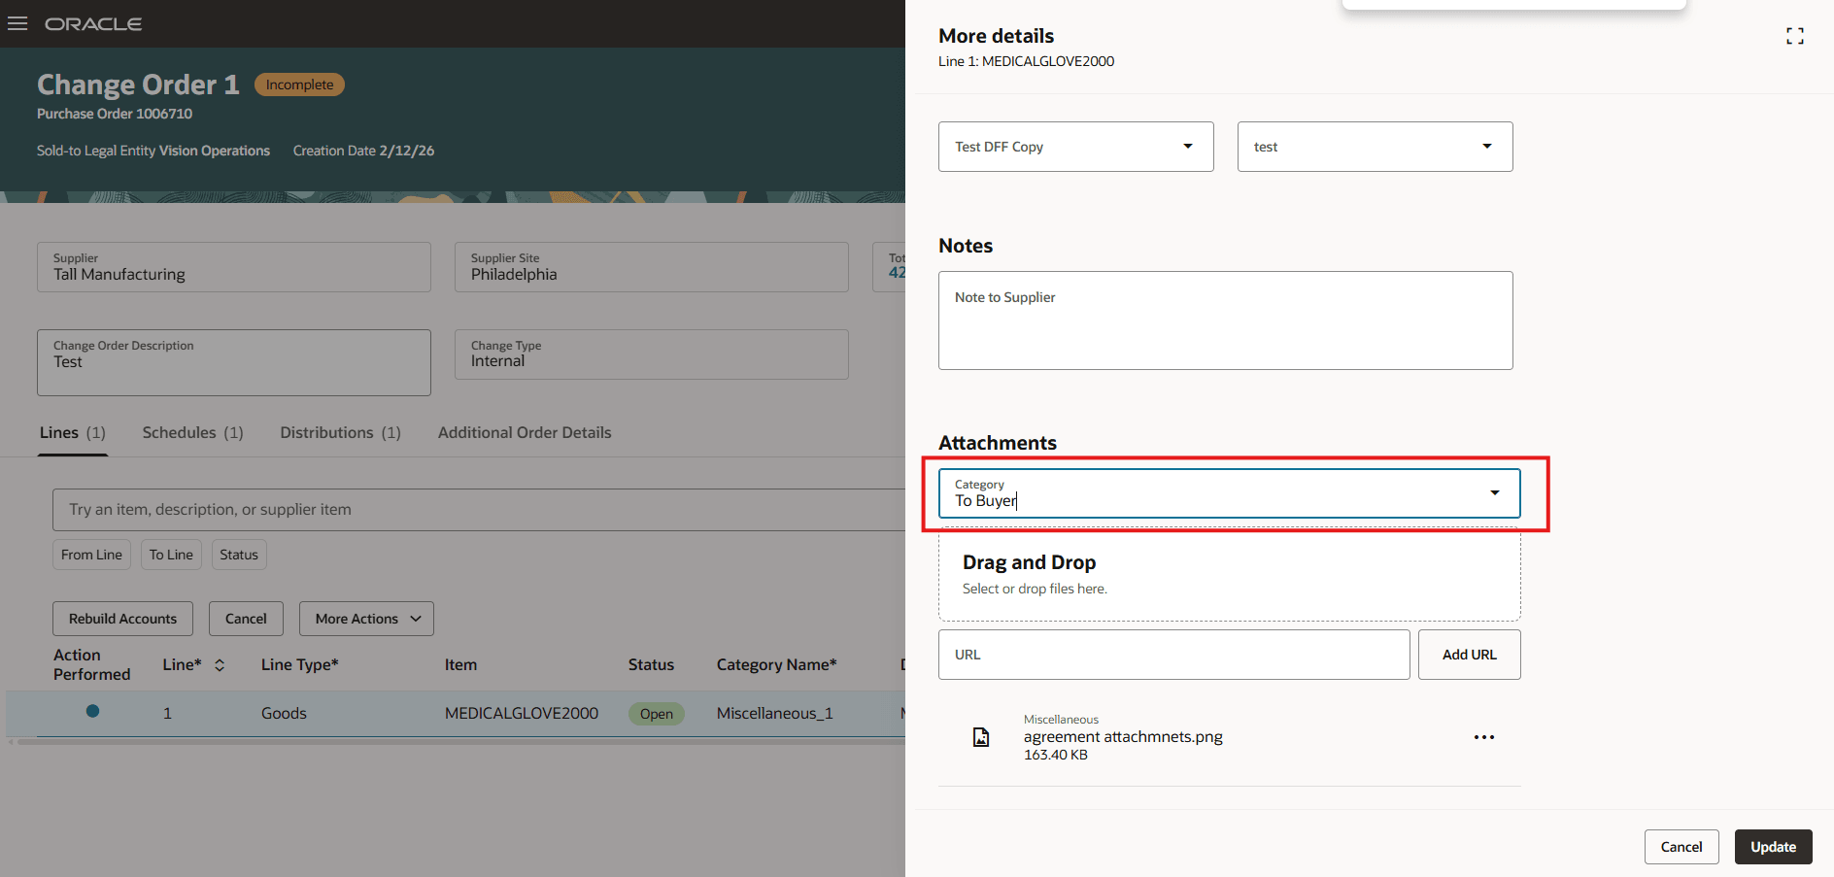Sort lines using the Line column arrows
Image resolution: width=1834 pixels, height=877 pixels.
220,664
